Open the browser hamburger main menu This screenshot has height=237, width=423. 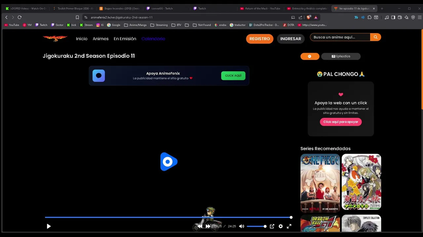pos(420,17)
